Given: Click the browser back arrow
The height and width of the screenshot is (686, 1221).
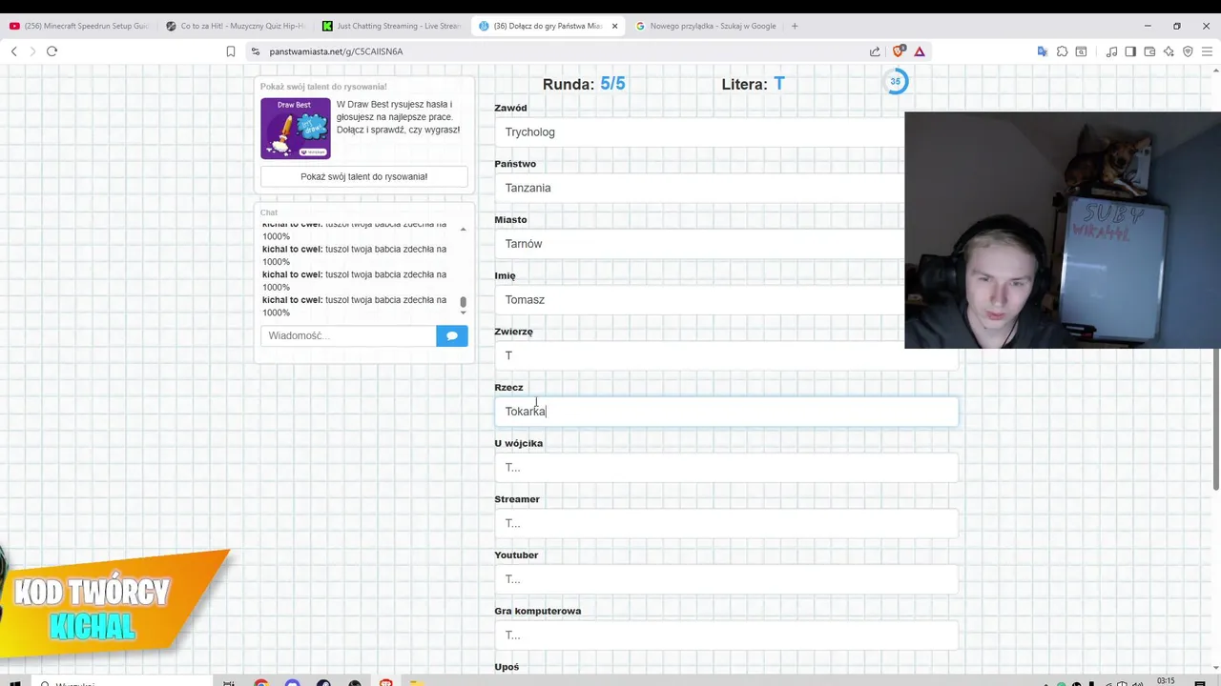Looking at the screenshot, I should (14, 51).
